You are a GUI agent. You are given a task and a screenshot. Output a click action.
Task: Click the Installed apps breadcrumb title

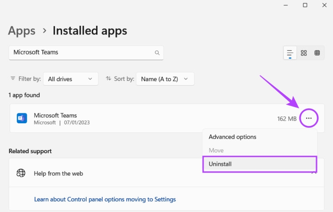pyautogui.click(x=90, y=31)
